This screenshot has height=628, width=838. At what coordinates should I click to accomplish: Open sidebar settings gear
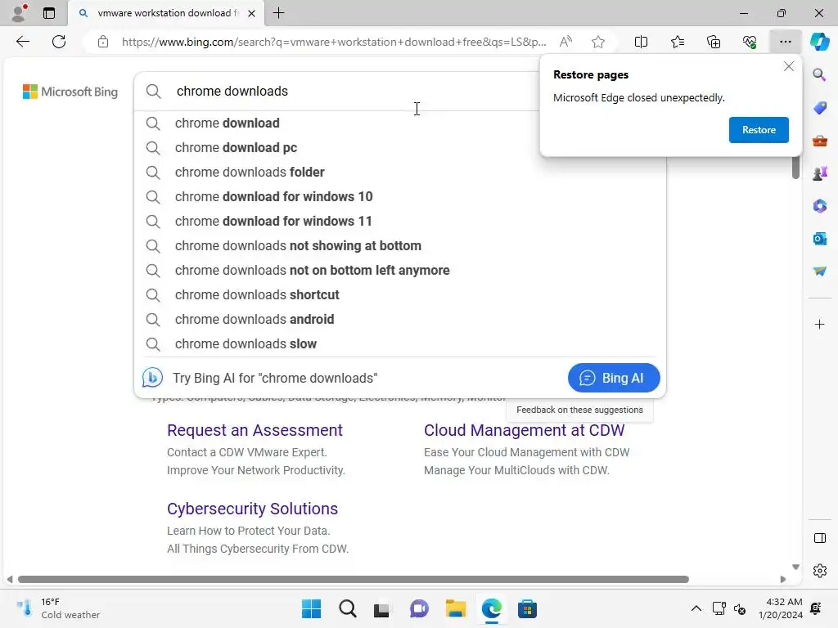point(819,571)
